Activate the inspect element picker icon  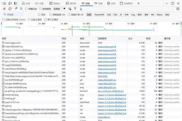coord(4,3)
